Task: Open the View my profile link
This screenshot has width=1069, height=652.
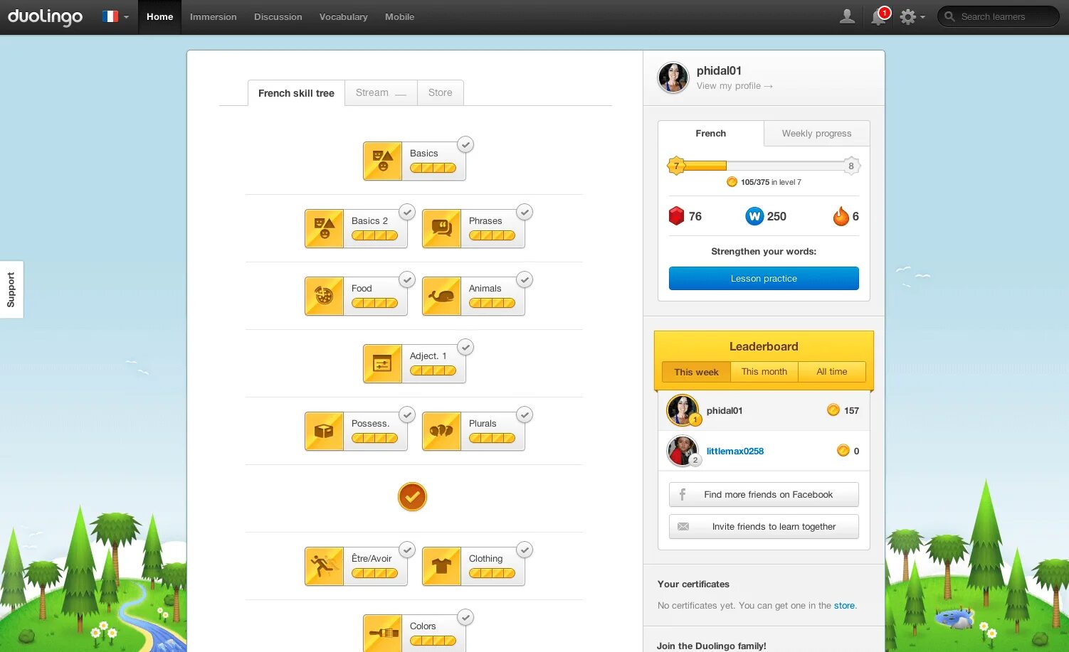Action: coord(734,86)
